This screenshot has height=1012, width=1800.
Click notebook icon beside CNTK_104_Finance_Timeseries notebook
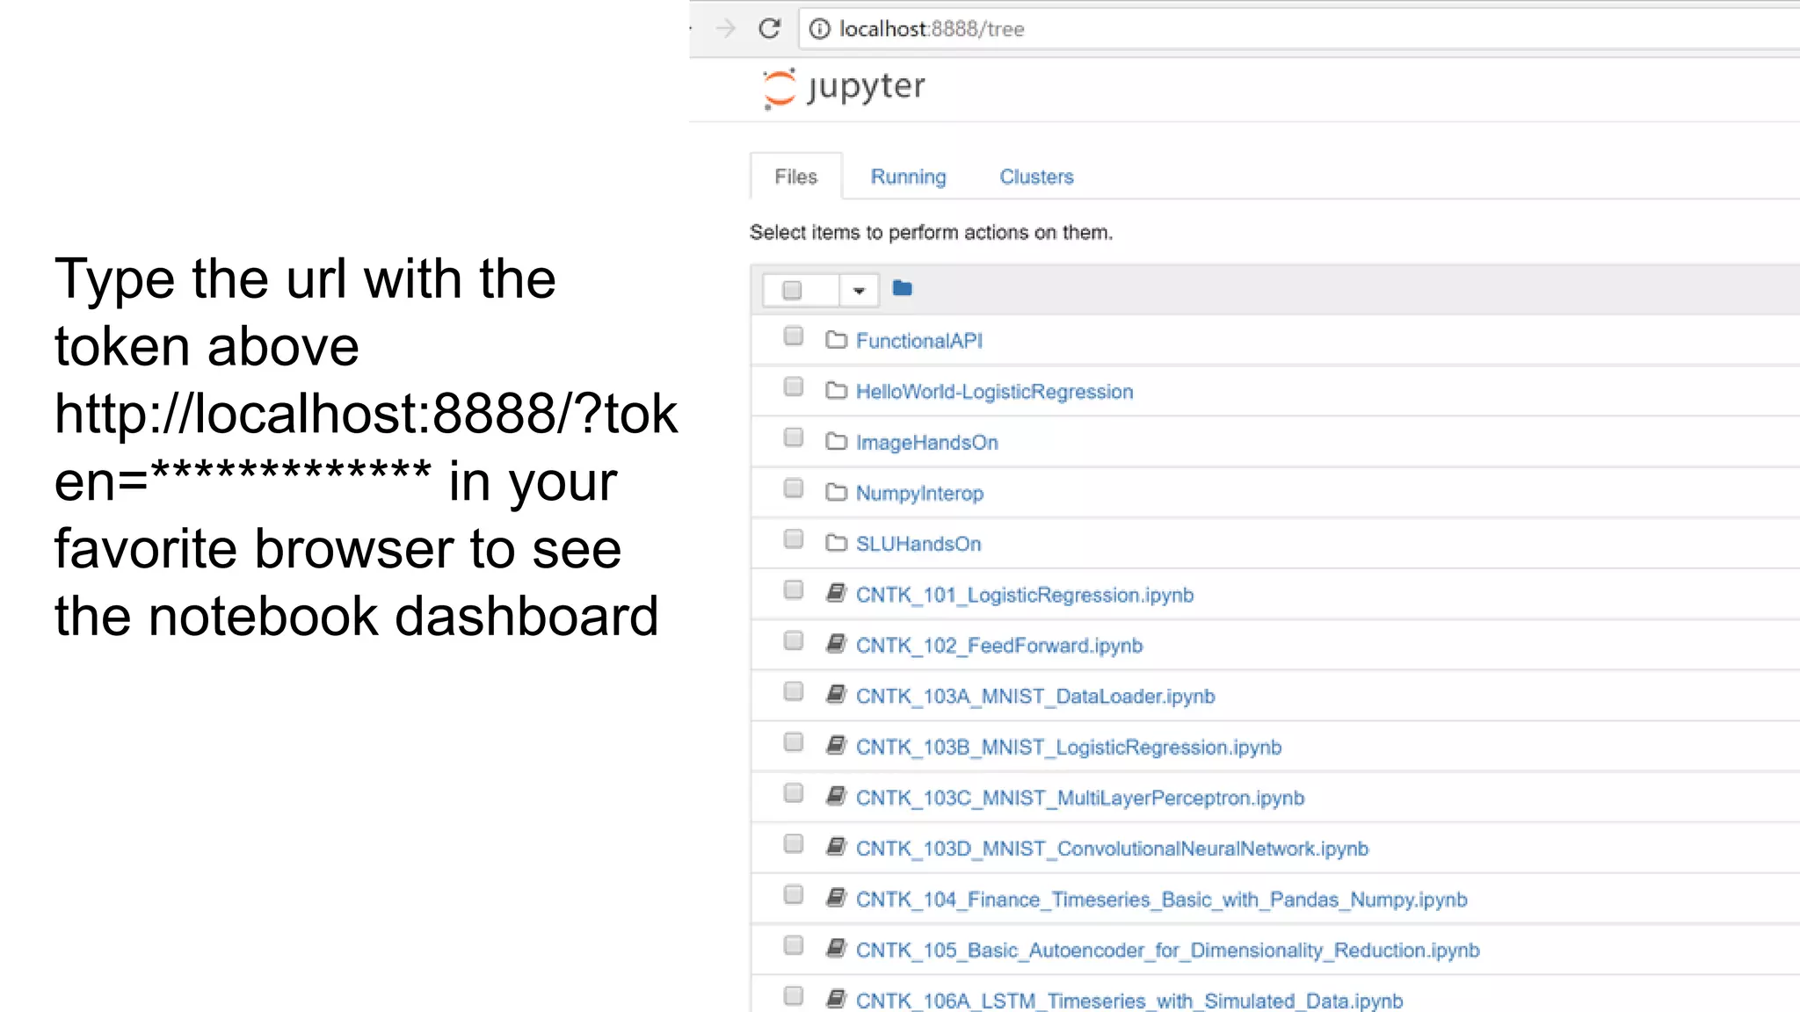pos(836,898)
